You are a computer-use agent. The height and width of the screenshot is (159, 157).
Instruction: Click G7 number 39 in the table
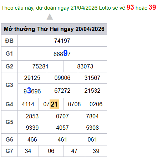(x=96, y=151)
